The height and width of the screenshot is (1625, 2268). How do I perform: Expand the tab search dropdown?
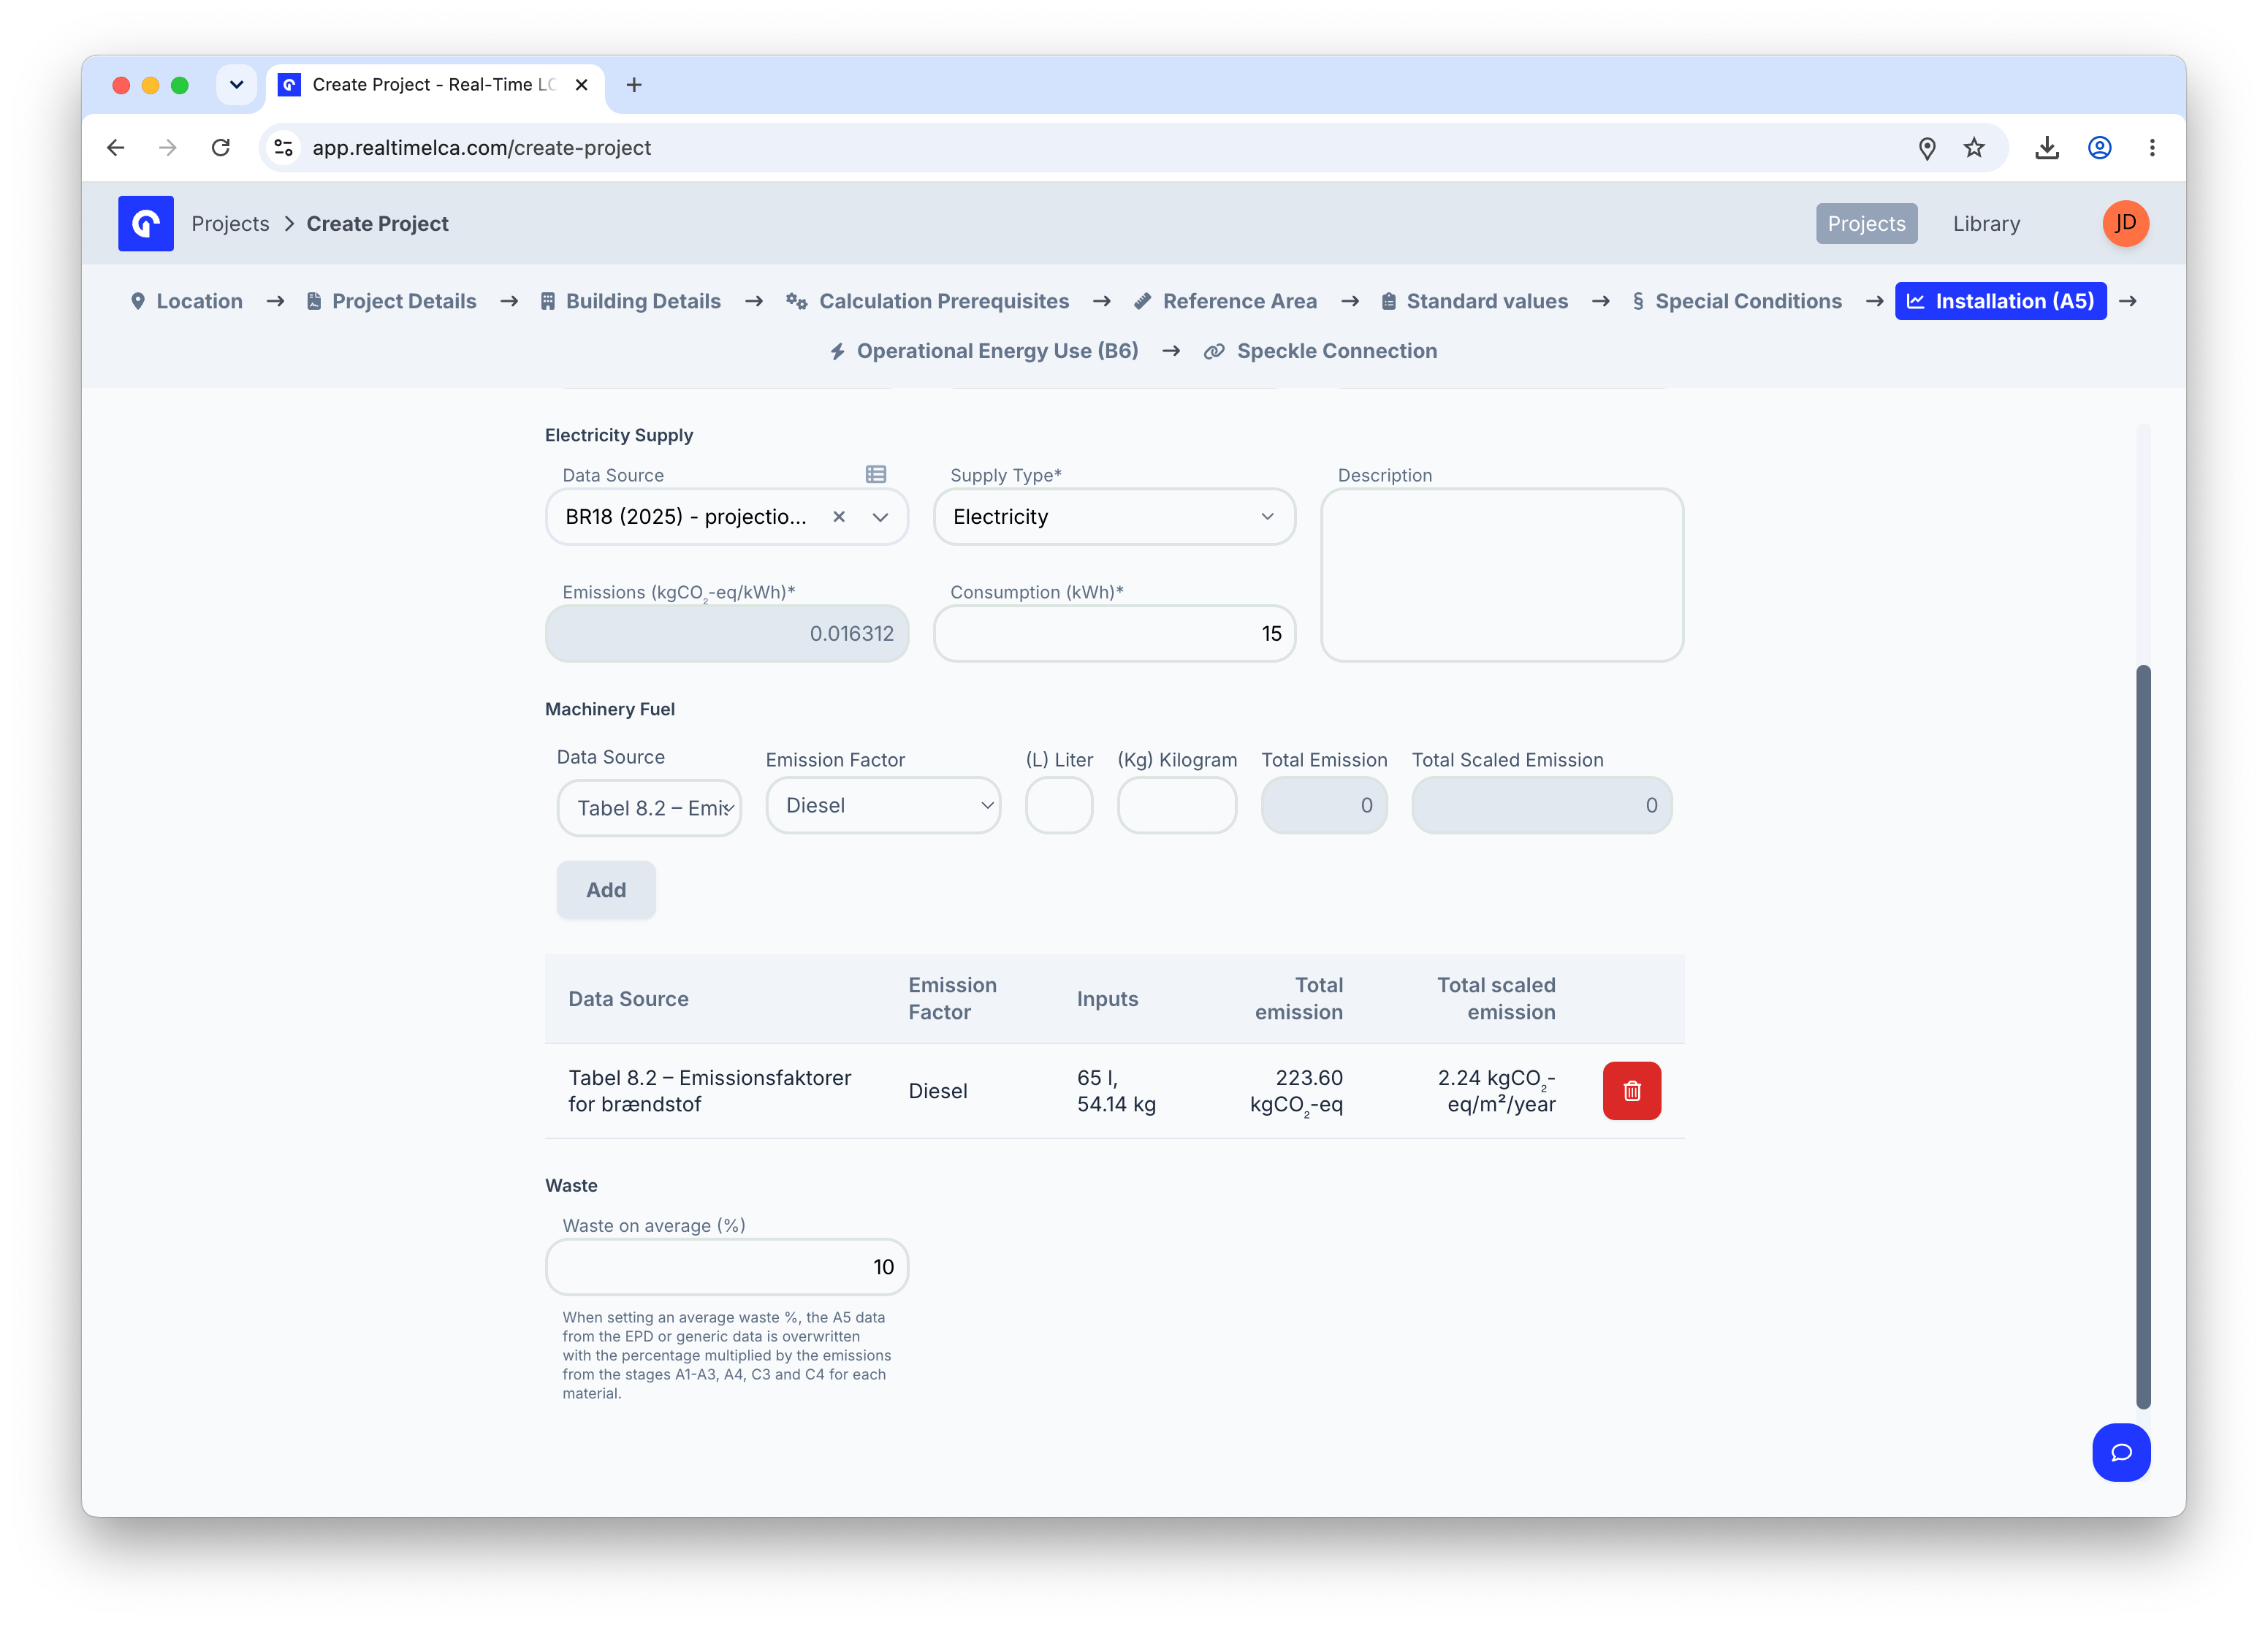[236, 85]
